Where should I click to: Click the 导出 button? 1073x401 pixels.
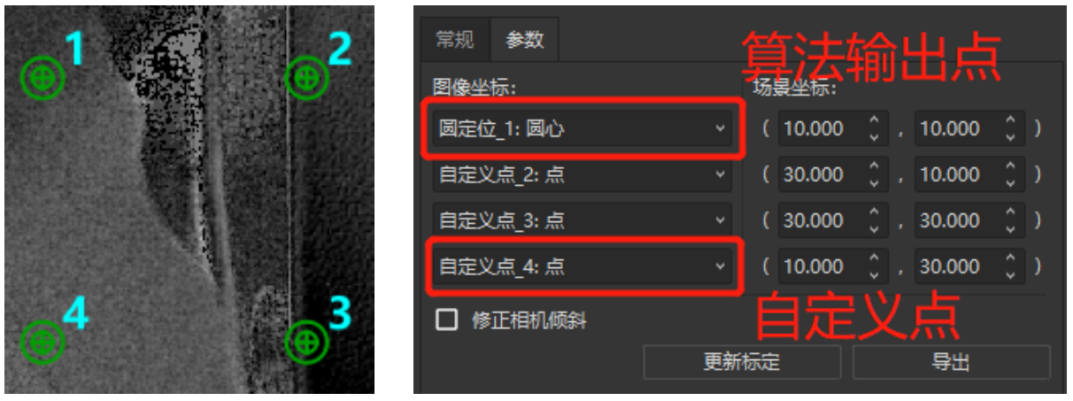[x=951, y=362]
